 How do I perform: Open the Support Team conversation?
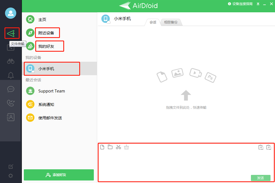59,91
